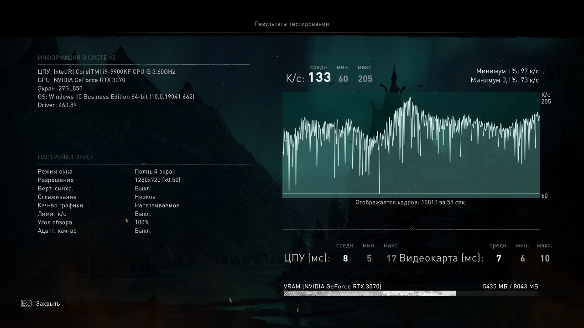584x328 pixels.
Task: Select "Отображается кадров: 10810 за 55 сек." text
Action: [x=411, y=202]
